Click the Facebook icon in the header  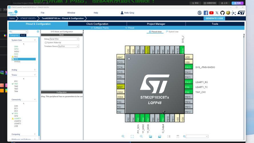point(206,13)
